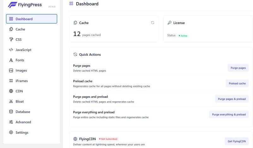Click the Fonts letter A icon

[x=11, y=60]
